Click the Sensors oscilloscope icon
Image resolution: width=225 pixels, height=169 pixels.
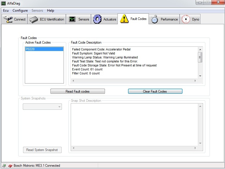72,19
